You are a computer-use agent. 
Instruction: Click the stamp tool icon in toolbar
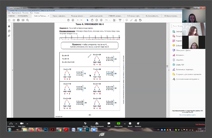140,20
